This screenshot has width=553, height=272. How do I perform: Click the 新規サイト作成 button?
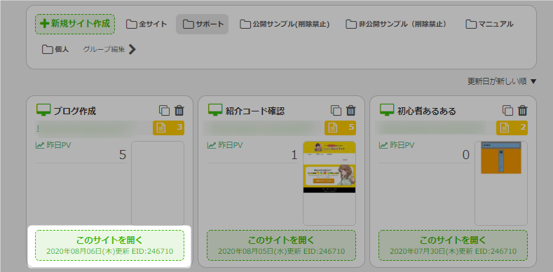(x=75, y=24)
